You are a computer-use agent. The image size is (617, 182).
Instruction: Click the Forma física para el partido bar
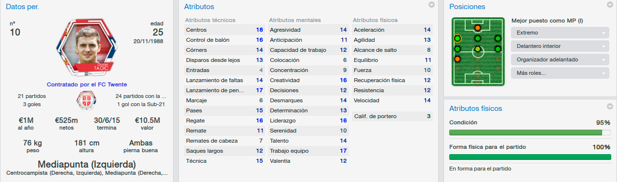(x=530, y=157)
